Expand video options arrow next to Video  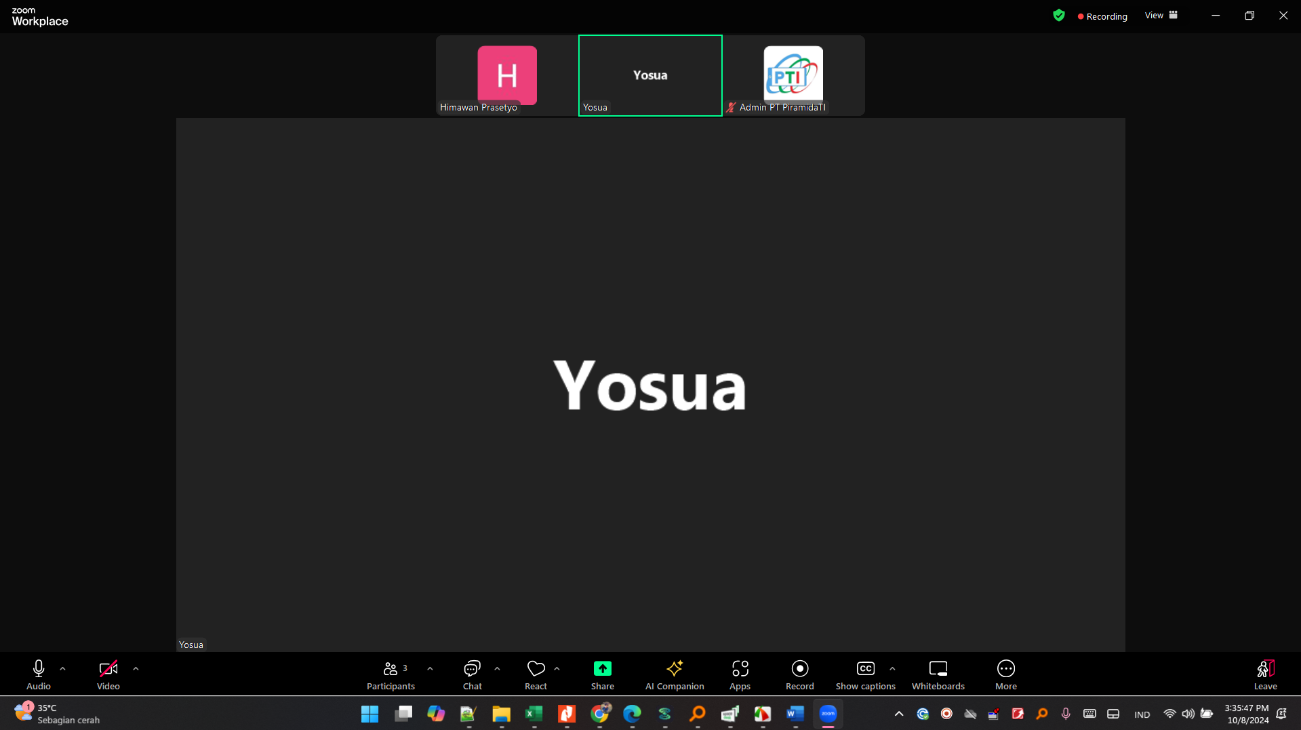[x=136, y=668]
